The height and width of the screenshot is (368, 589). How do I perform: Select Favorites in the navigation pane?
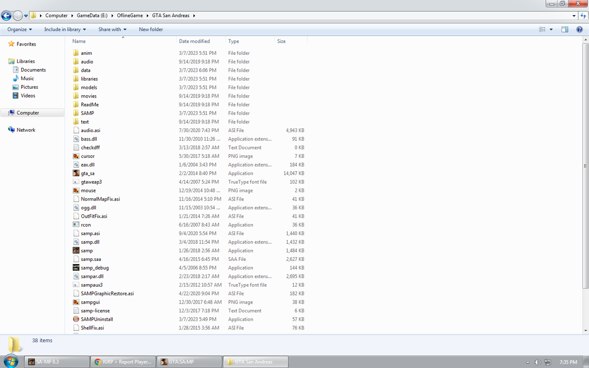(26, 44)
